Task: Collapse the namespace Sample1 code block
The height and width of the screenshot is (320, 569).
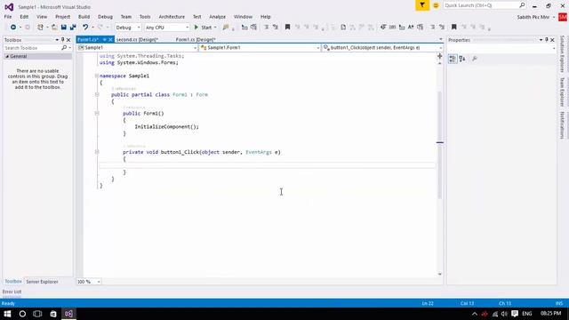Action: (97, 76)
